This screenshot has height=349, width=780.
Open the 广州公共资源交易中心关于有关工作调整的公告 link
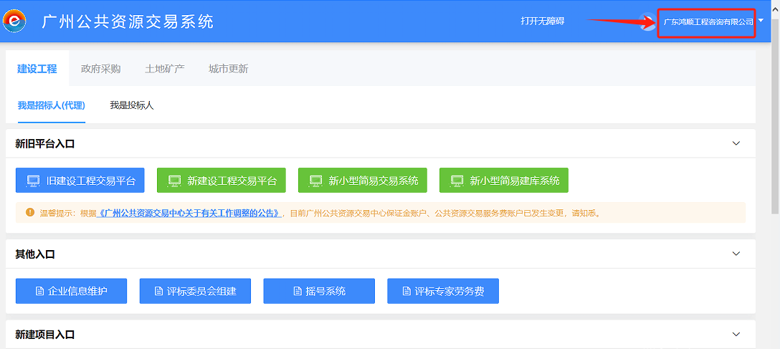tap(189, 214)
